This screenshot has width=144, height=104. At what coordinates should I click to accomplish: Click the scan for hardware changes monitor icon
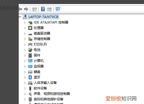coord(58,9)
